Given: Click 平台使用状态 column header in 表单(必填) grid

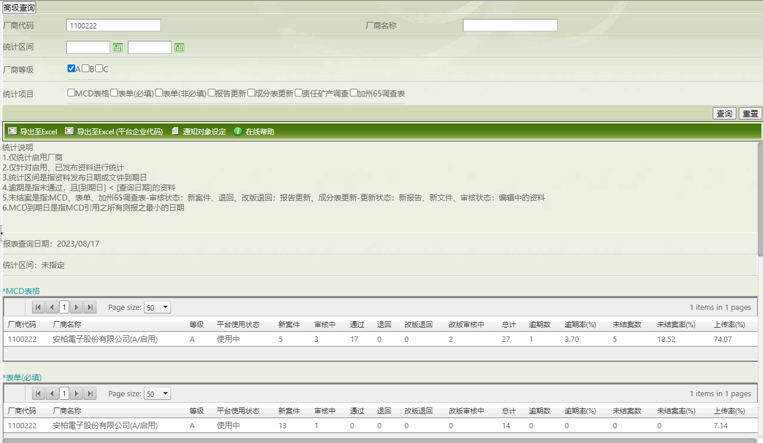Looking at the screenshot, I should coord(238,411).
